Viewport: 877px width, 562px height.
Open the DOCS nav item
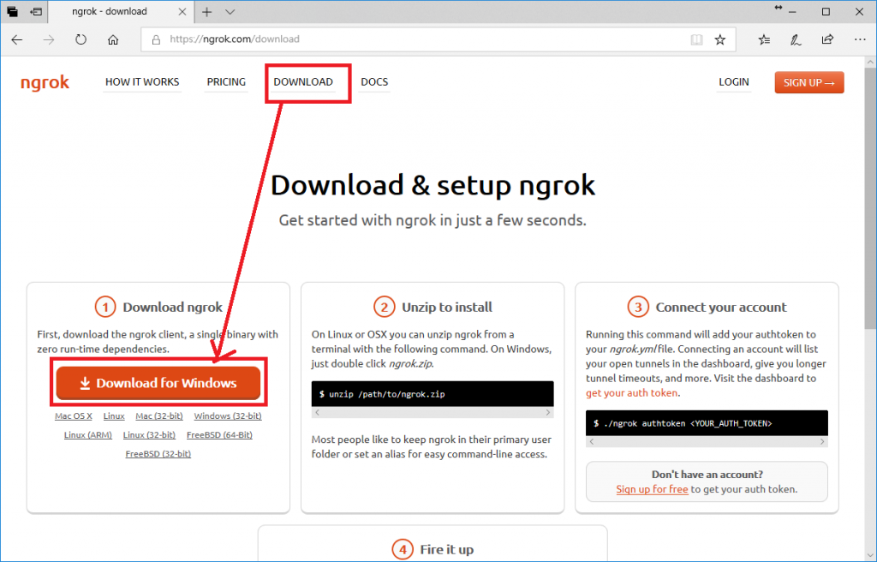tap(374, 81)
